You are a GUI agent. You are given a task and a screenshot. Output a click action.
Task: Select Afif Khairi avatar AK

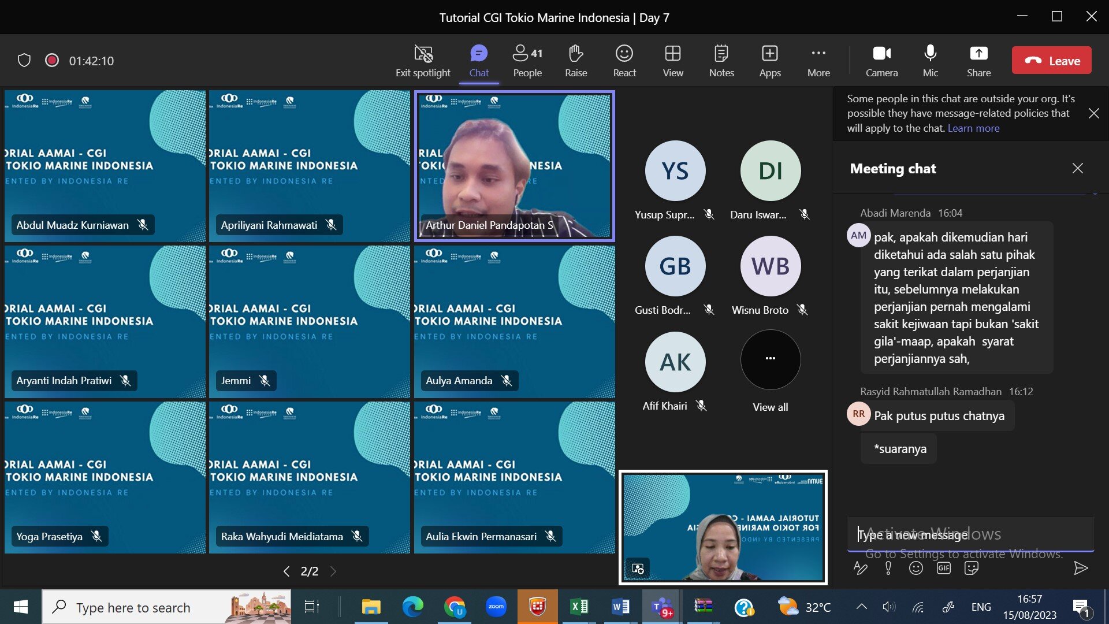[675, 362]
